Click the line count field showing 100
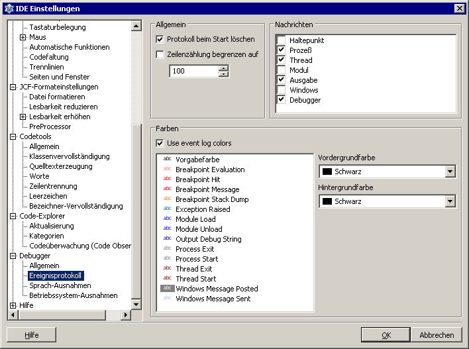The image size is (469, 349). [193, 71]
